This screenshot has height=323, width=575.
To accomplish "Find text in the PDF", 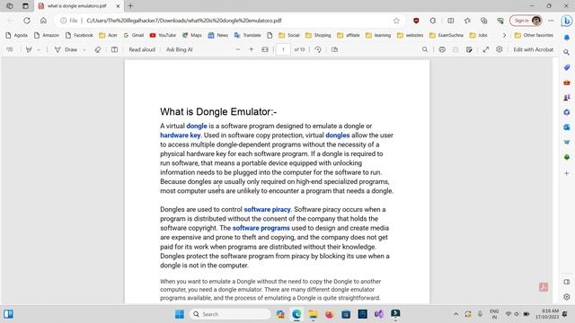I will [425, 49].
